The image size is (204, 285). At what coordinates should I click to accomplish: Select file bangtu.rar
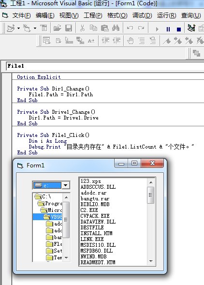pos(95,199)
